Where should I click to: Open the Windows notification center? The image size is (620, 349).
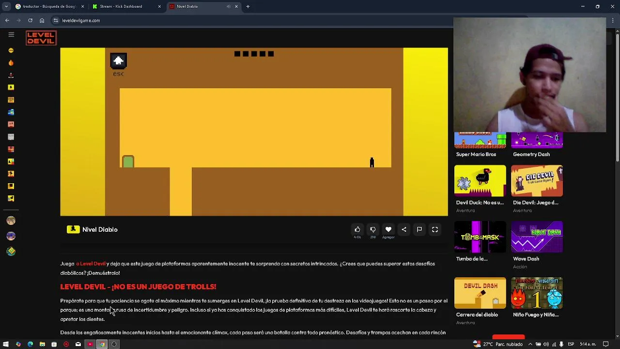[x=606, y=344]
